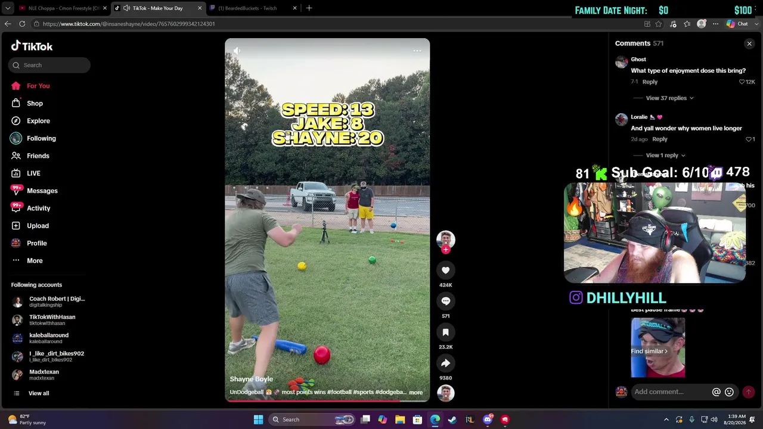Open the Shayne Boyle creator name
The width and height of the screenshot is (763, 429).
tap(252, 379)
